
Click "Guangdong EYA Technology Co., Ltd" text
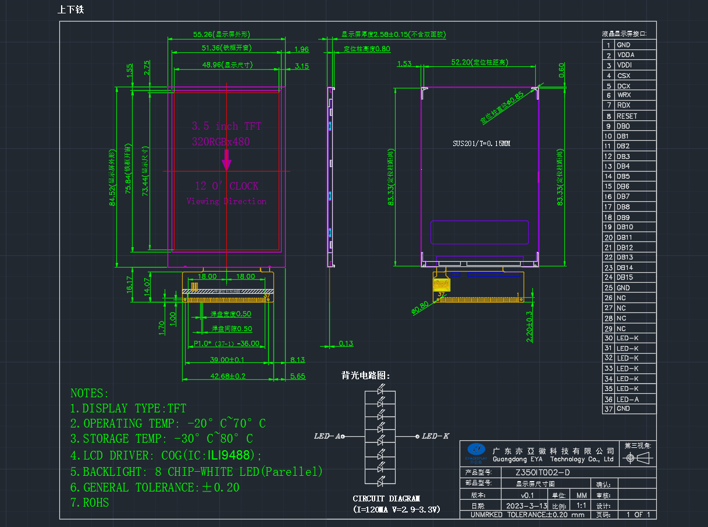[x=553, y=460]
